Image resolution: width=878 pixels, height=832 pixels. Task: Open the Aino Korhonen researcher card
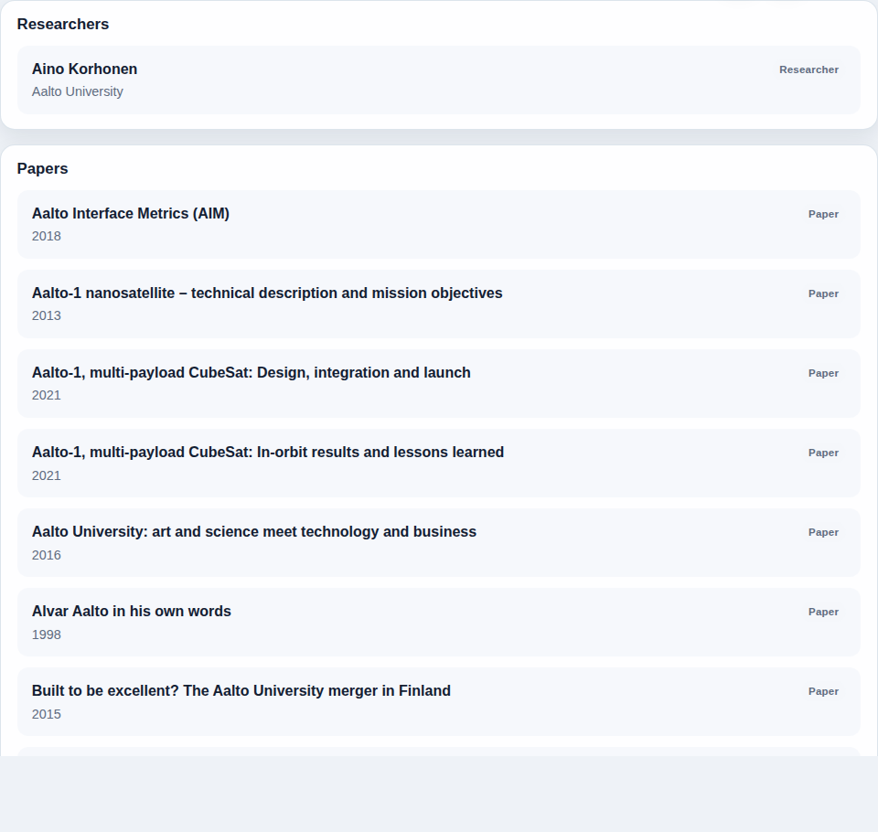[x=438, y=80]
